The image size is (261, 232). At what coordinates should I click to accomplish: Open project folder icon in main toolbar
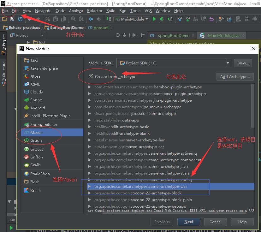click(x=4, y=19)
